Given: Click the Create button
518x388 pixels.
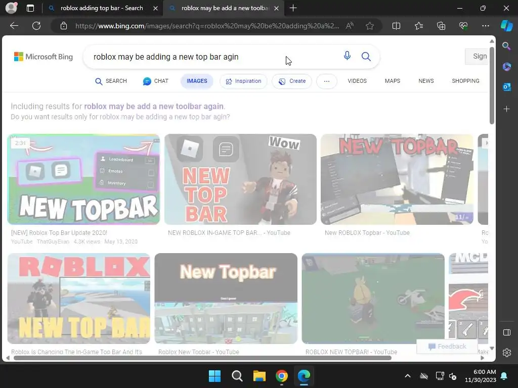Looking at the screenshot, I should 292,81.
